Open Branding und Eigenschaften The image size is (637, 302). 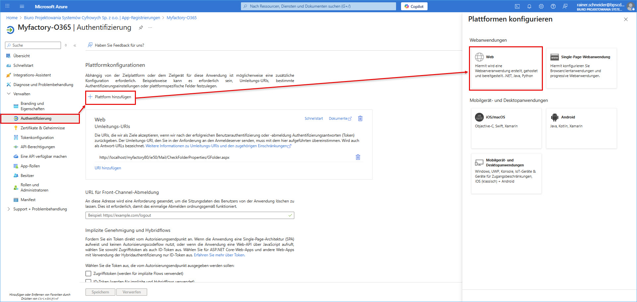pyautogui.click(x=32, y=106)
